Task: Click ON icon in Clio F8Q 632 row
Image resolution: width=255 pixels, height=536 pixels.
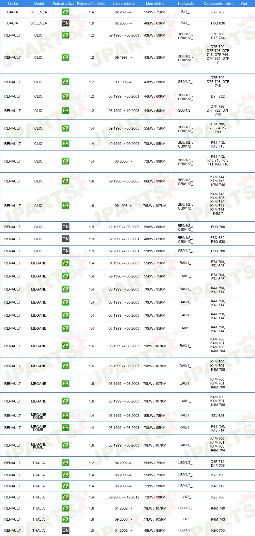Action: pos(66,239)
